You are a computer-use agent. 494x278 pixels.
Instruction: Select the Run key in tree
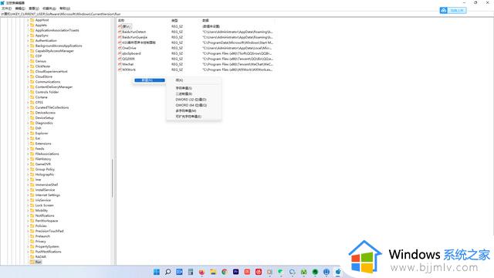[x=38, y=262]
